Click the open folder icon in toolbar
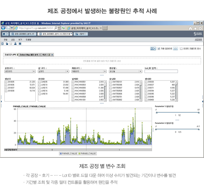The height and width of the screenshot is (195, 204). coord(7,44)
